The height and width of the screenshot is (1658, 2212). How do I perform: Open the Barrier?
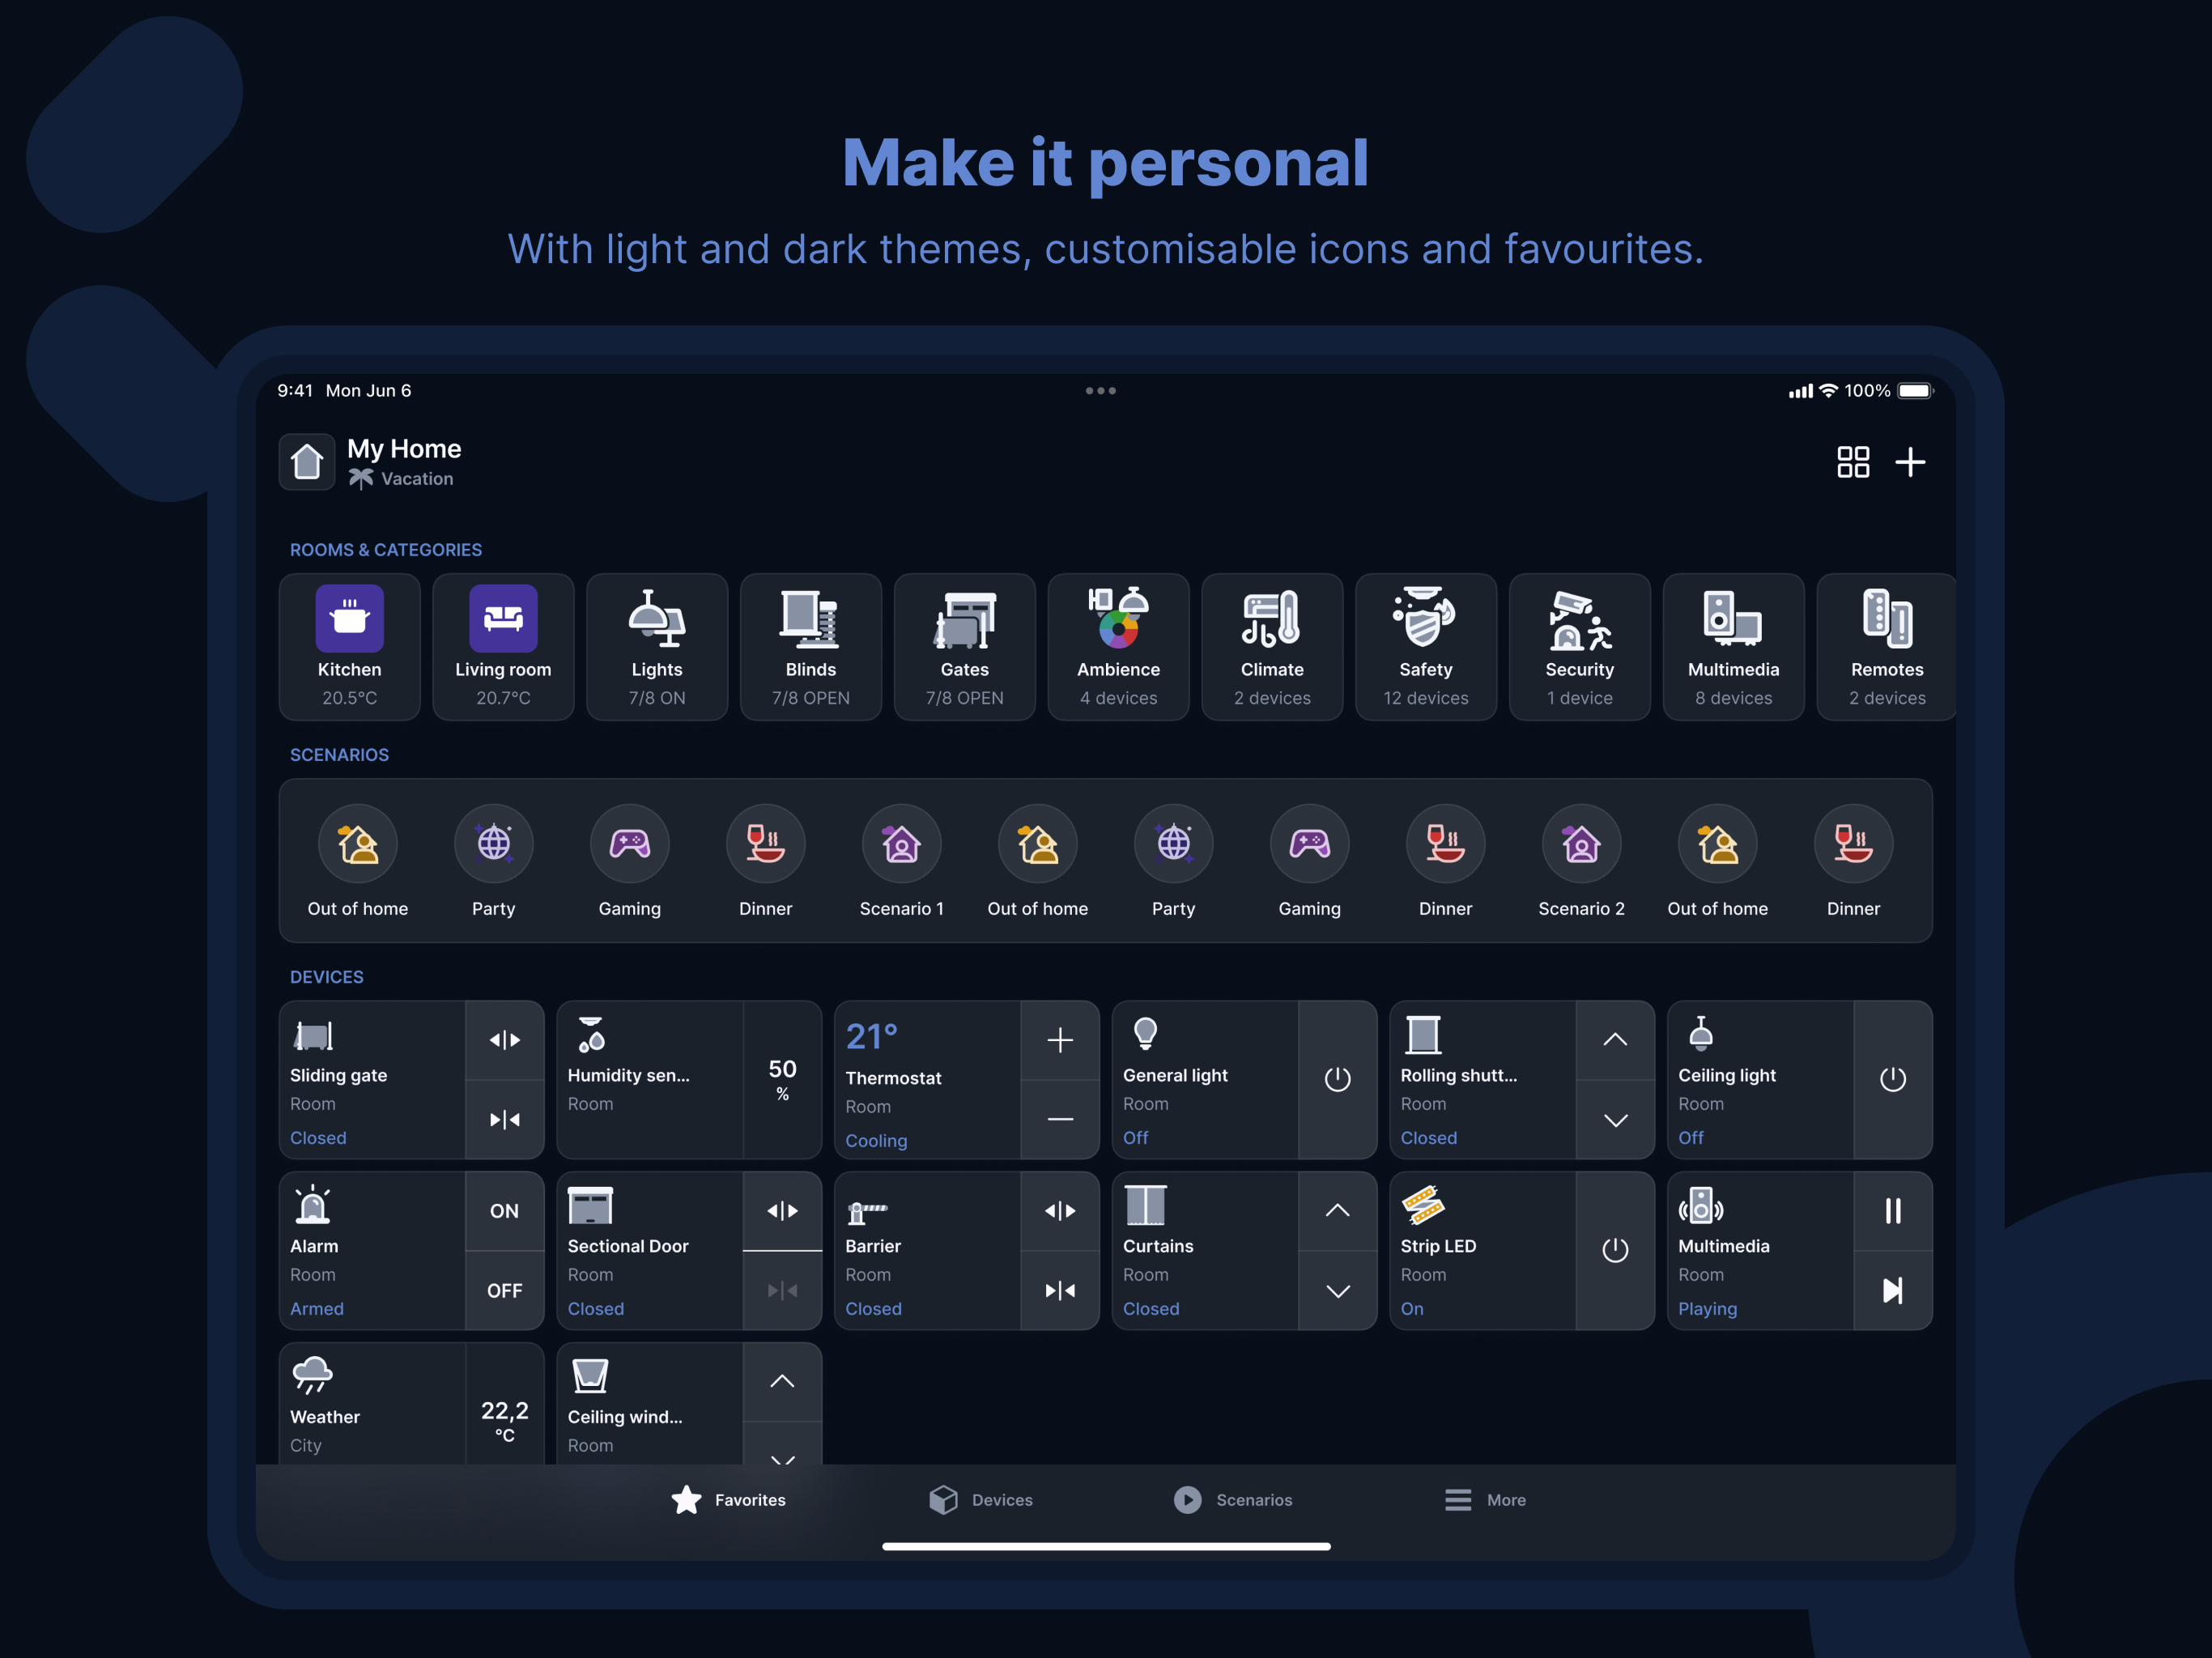pos(1060,1211)
